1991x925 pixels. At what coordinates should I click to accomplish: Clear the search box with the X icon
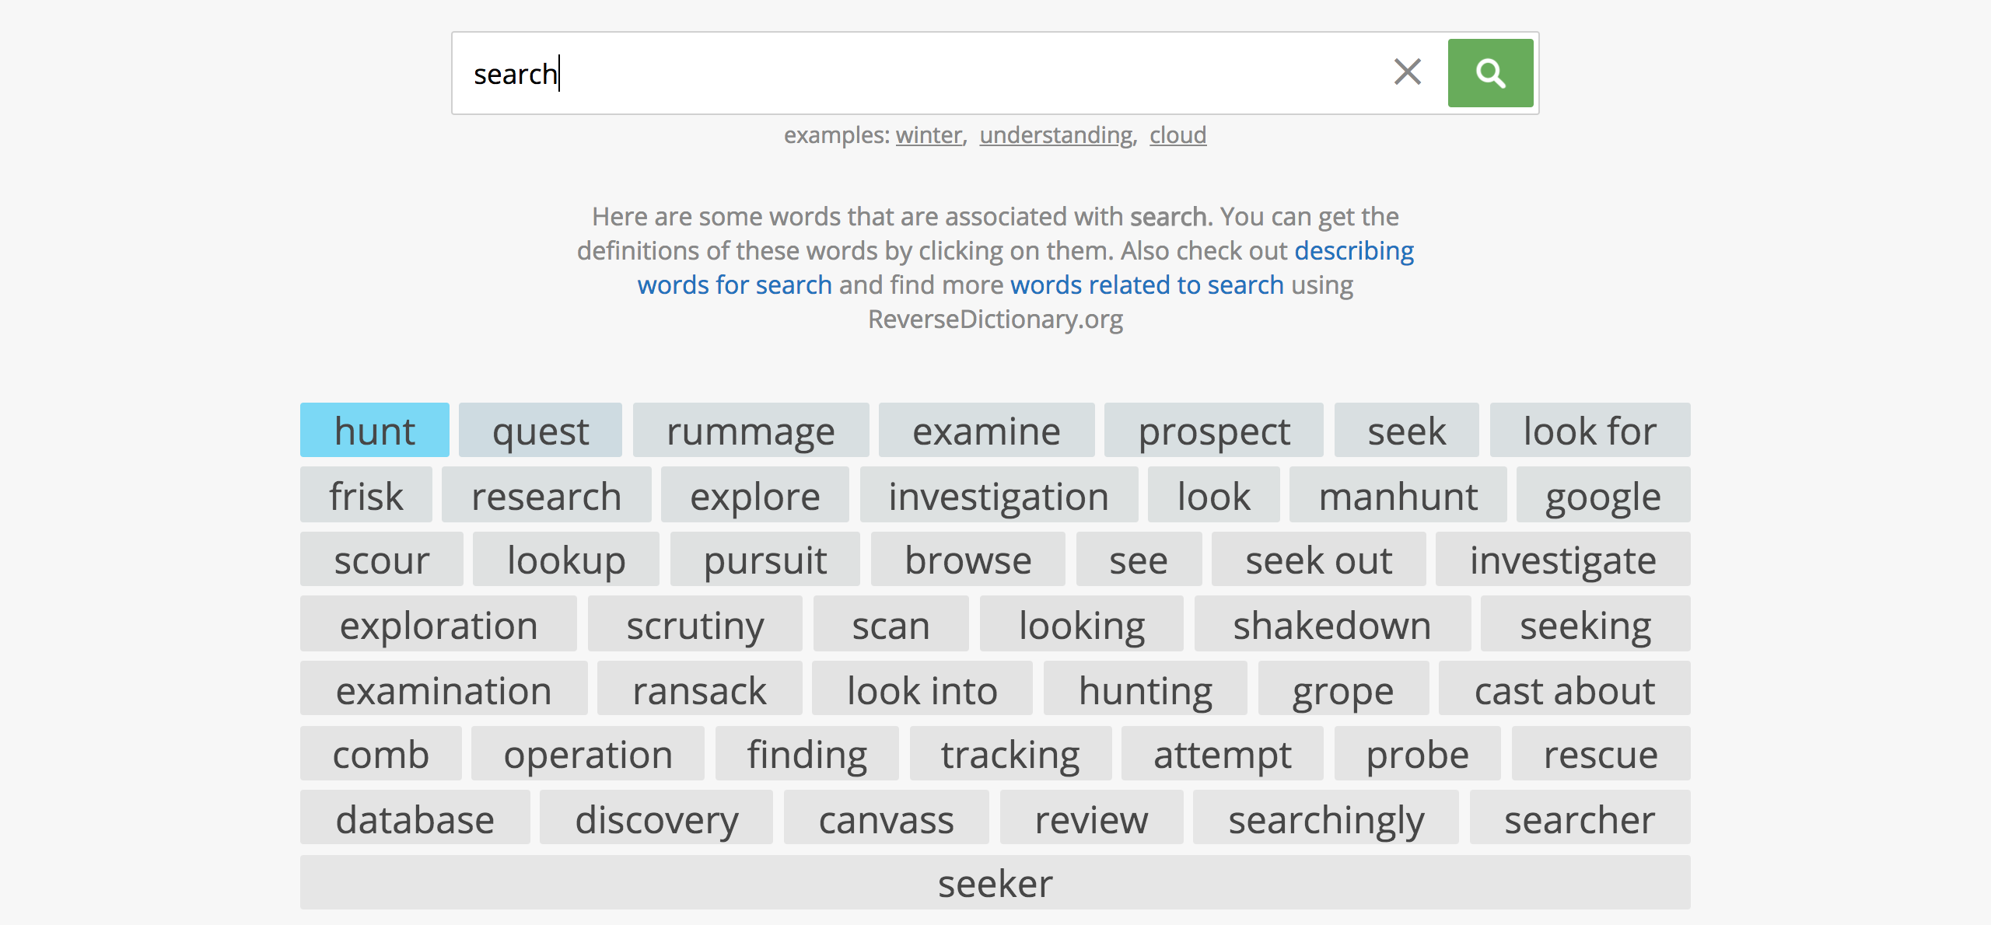tap(1407, 72)
